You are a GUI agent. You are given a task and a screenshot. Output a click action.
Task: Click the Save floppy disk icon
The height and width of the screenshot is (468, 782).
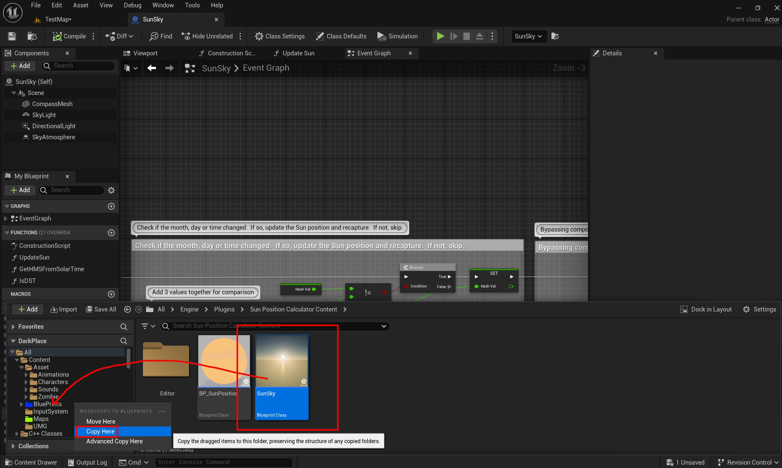[12, 37]
